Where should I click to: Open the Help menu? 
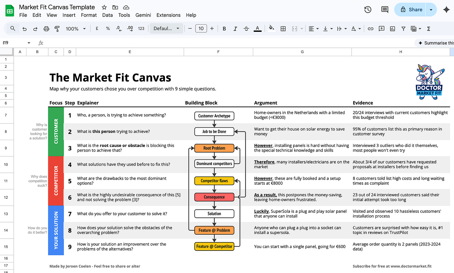[x=191, y=15]
